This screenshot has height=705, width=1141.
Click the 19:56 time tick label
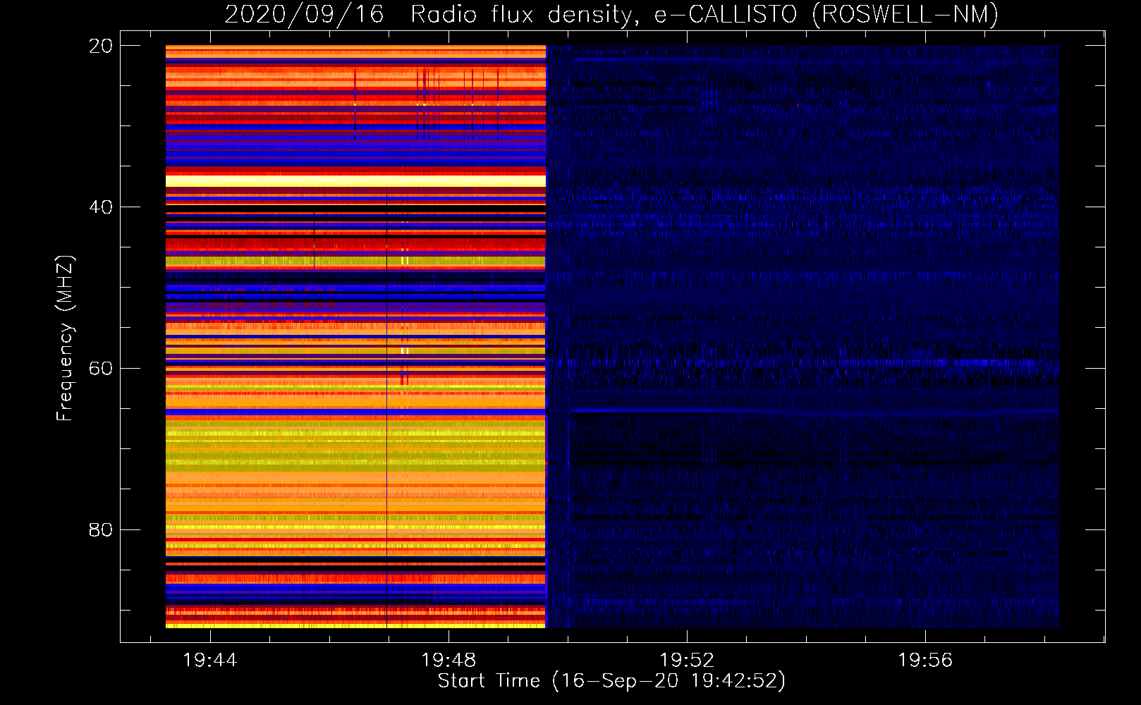tap(925, 661)
